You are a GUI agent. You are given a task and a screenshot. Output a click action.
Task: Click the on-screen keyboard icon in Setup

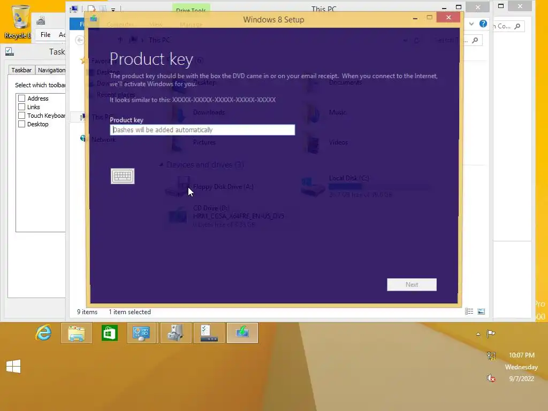click(x=123, y=176)
